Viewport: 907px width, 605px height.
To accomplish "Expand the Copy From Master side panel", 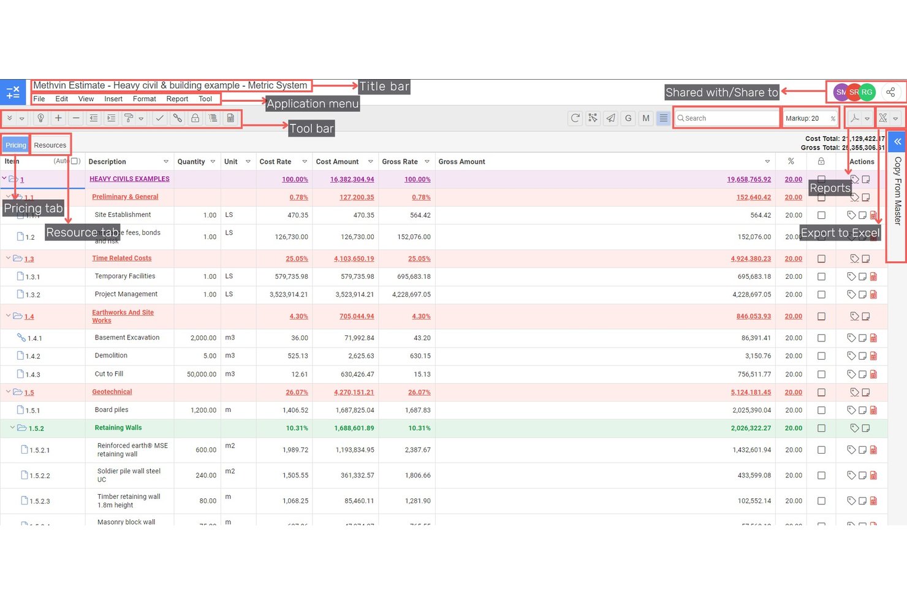I will (897, 142).
